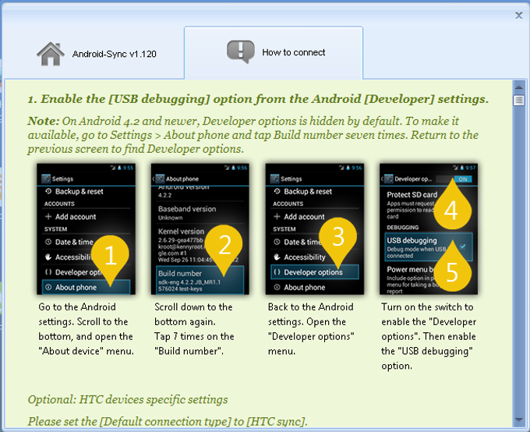530x432 pixels.
Task: Click the 'Enable the [USB debugging] option' heading
Action: pyautogui.click(x=258, y=99)
